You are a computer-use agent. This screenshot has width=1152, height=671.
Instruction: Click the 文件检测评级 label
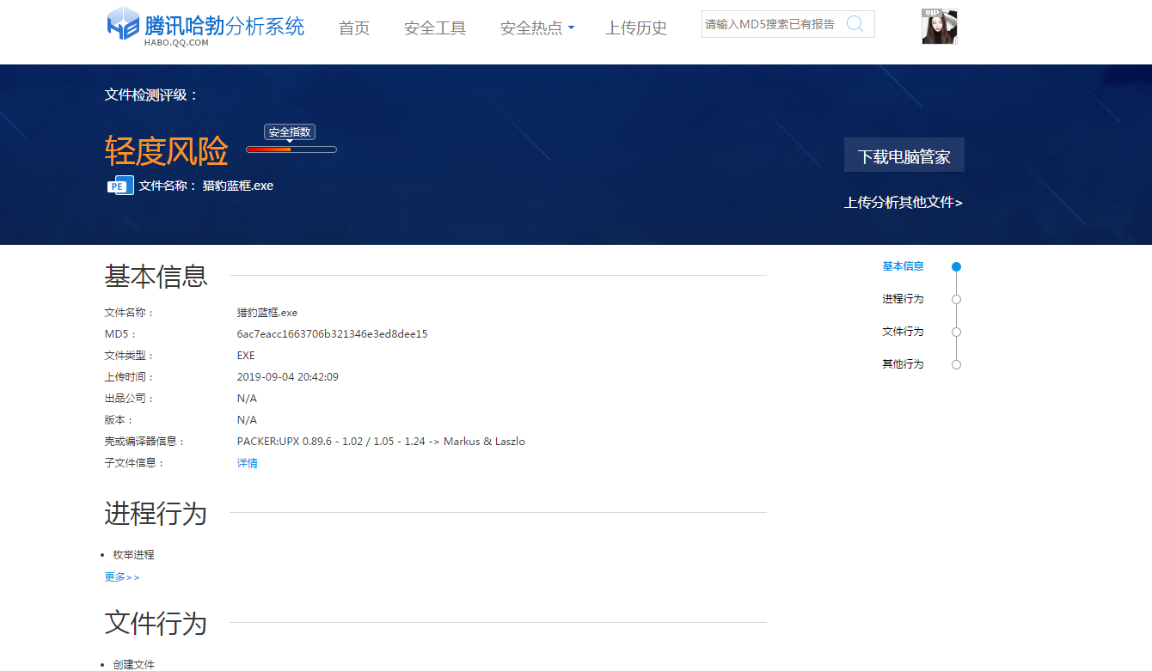pyautogui.click(x=151, y=95)
